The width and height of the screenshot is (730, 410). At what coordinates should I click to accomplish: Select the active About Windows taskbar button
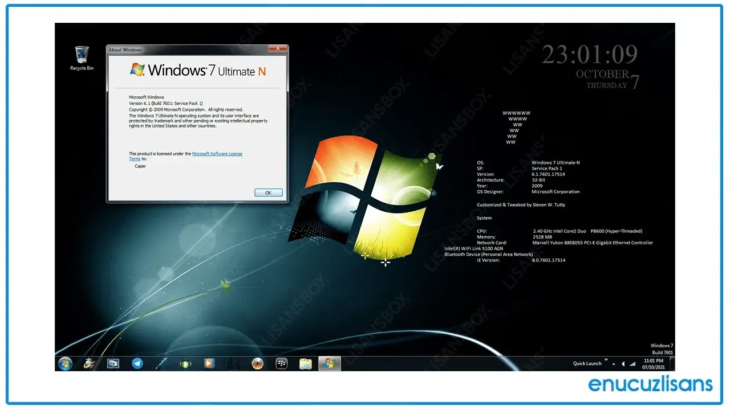330,363
